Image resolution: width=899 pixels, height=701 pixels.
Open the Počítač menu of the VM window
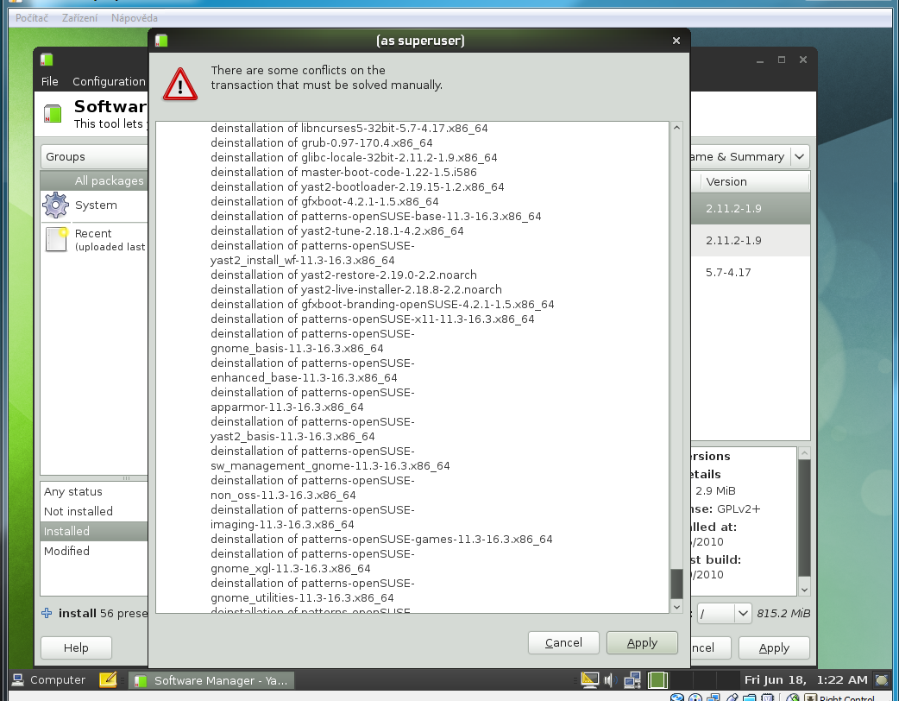(32, 18)
